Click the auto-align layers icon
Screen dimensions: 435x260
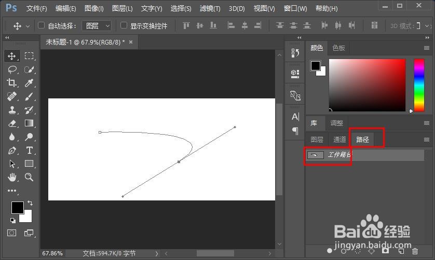click(x=374, y=26)
